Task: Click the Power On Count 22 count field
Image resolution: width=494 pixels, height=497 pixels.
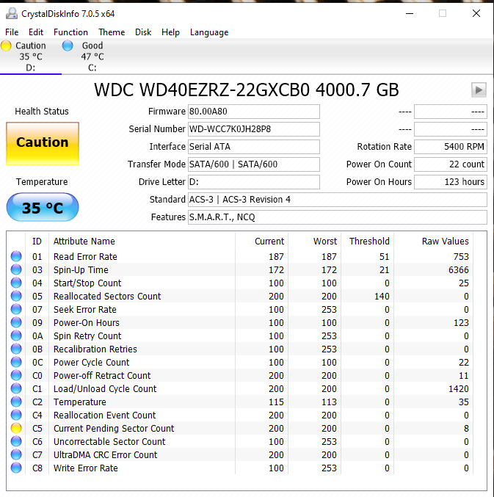Action: pyautogui.click(x=450, y=164)
